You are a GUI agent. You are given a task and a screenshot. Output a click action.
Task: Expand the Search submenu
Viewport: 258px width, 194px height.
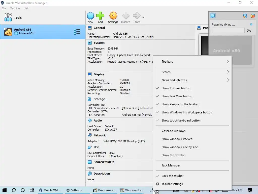click(192, 72)
